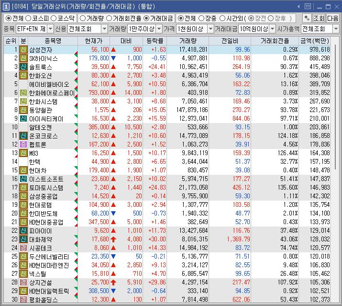
Task: Open the 가격 1천원이상 dropdown
Action: coord(210,29)
